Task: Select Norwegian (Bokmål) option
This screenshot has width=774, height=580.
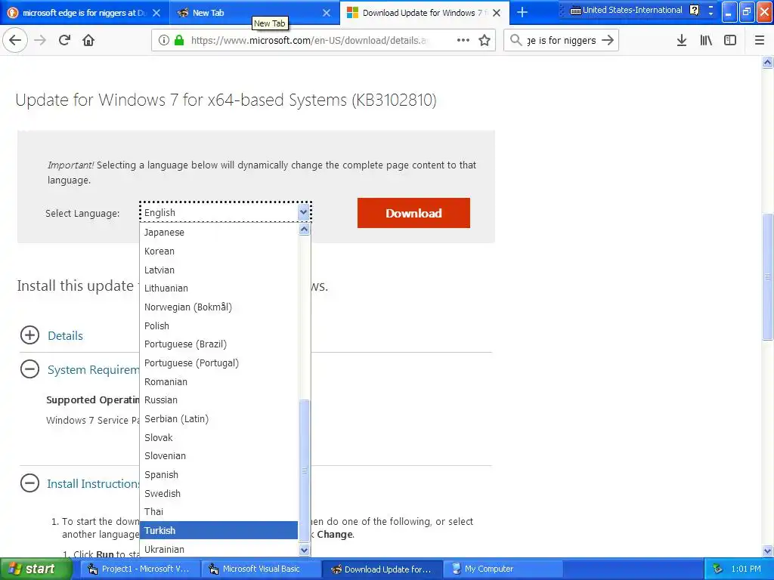Action: [x=218, y=307]
